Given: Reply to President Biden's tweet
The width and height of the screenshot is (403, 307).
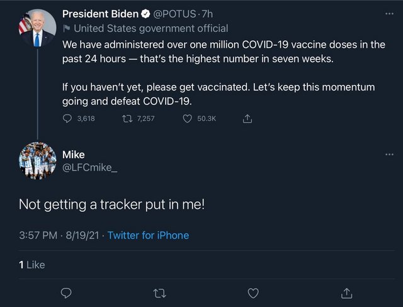Looking at the screenshot, I should tap(68, 118).
